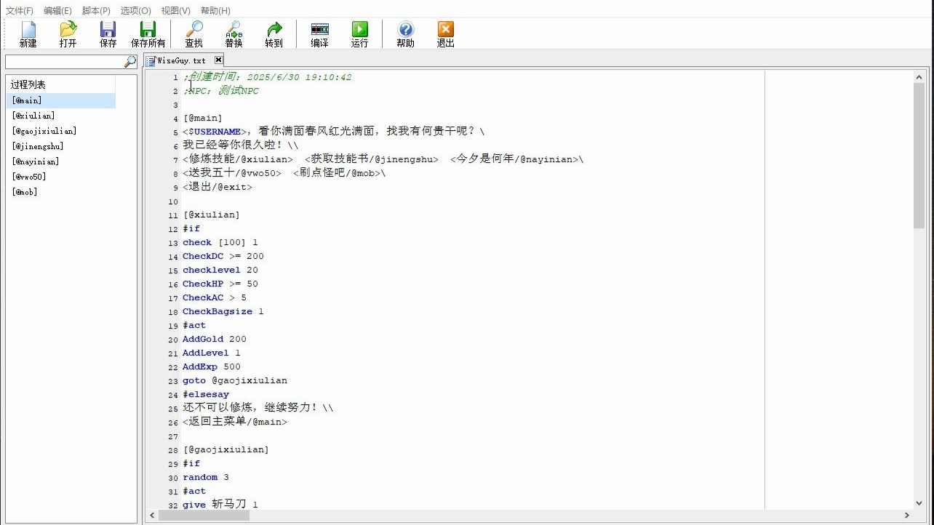Select [@gaojixiulian] in procedure list
The width and height of the screenshot is (934, 525).
point(61,132)
